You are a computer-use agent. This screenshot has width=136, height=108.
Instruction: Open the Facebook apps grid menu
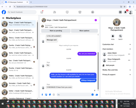(x=120, y=12)
